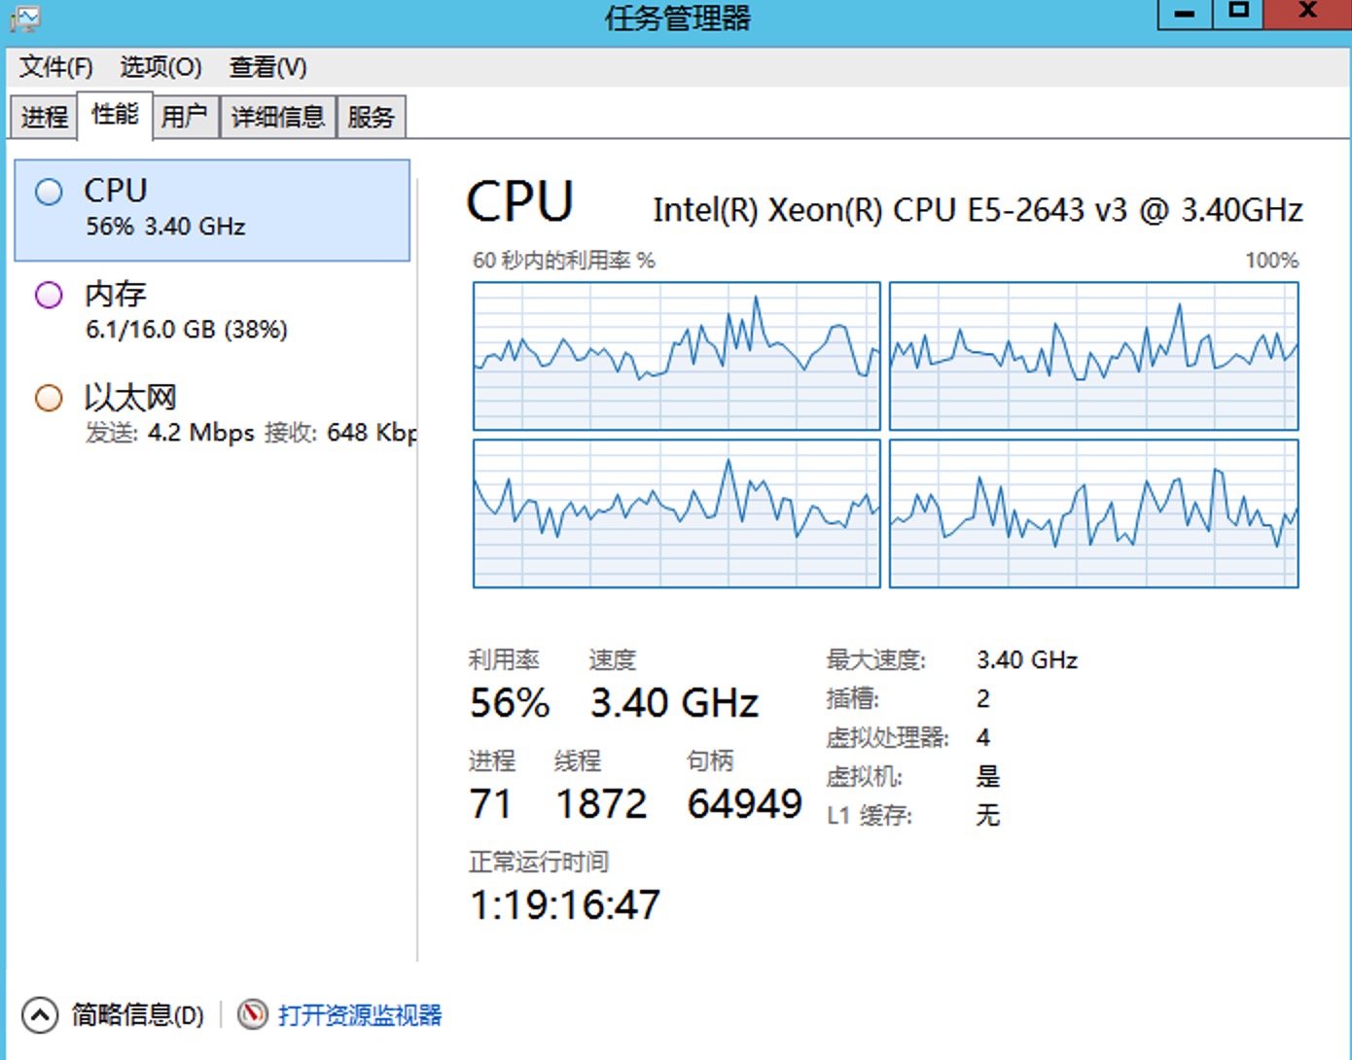Open the 选项(O) menu
The height and width of the screenshot is (1060, 1352).
160,67
